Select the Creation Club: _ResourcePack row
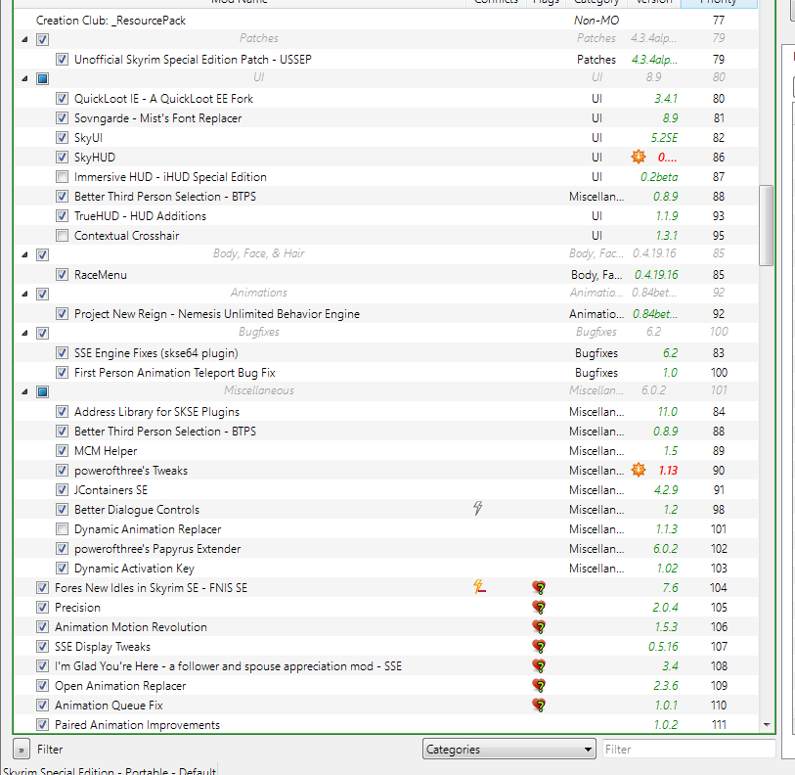 386,21
